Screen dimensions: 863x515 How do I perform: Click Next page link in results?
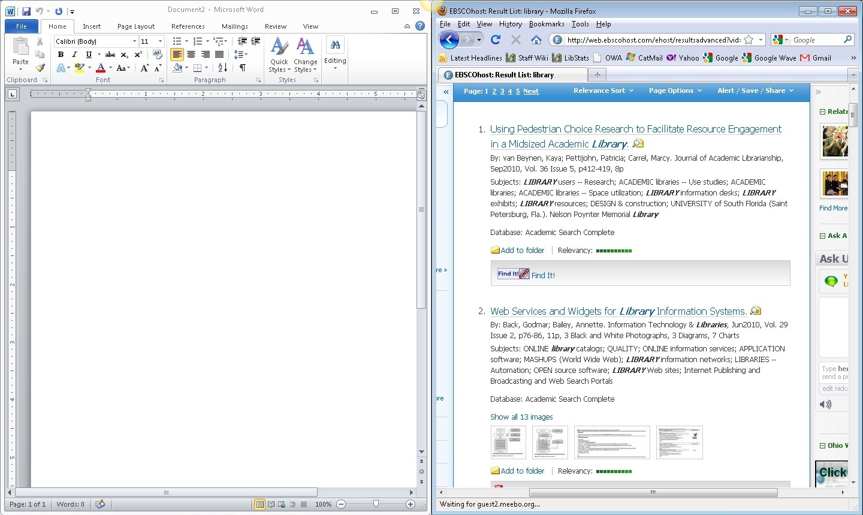531,91
